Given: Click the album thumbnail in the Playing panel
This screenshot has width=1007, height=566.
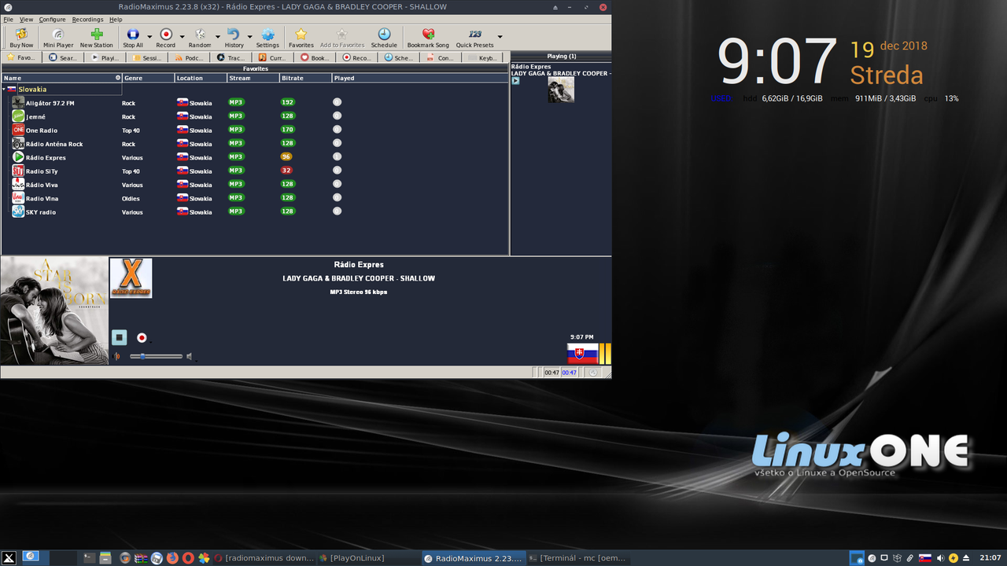Looking at the screenshot, I should click(561, 90).
